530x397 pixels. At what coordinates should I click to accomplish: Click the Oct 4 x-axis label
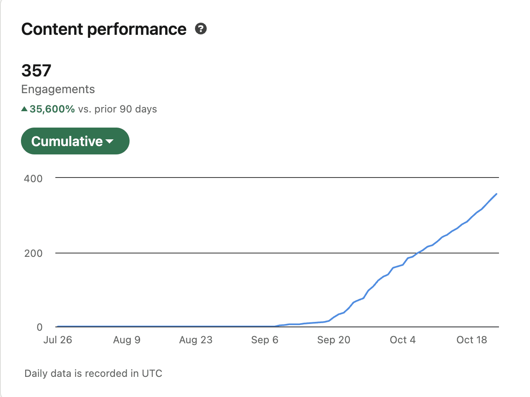tap(403, 340)
